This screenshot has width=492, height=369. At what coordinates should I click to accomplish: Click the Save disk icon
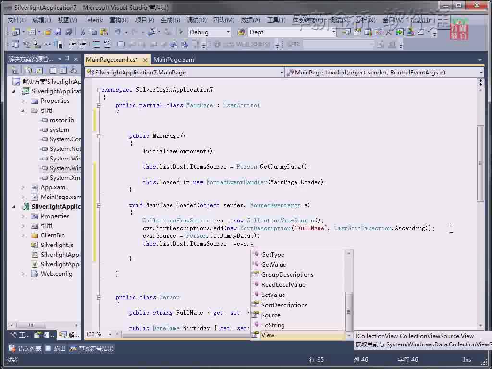58,32
